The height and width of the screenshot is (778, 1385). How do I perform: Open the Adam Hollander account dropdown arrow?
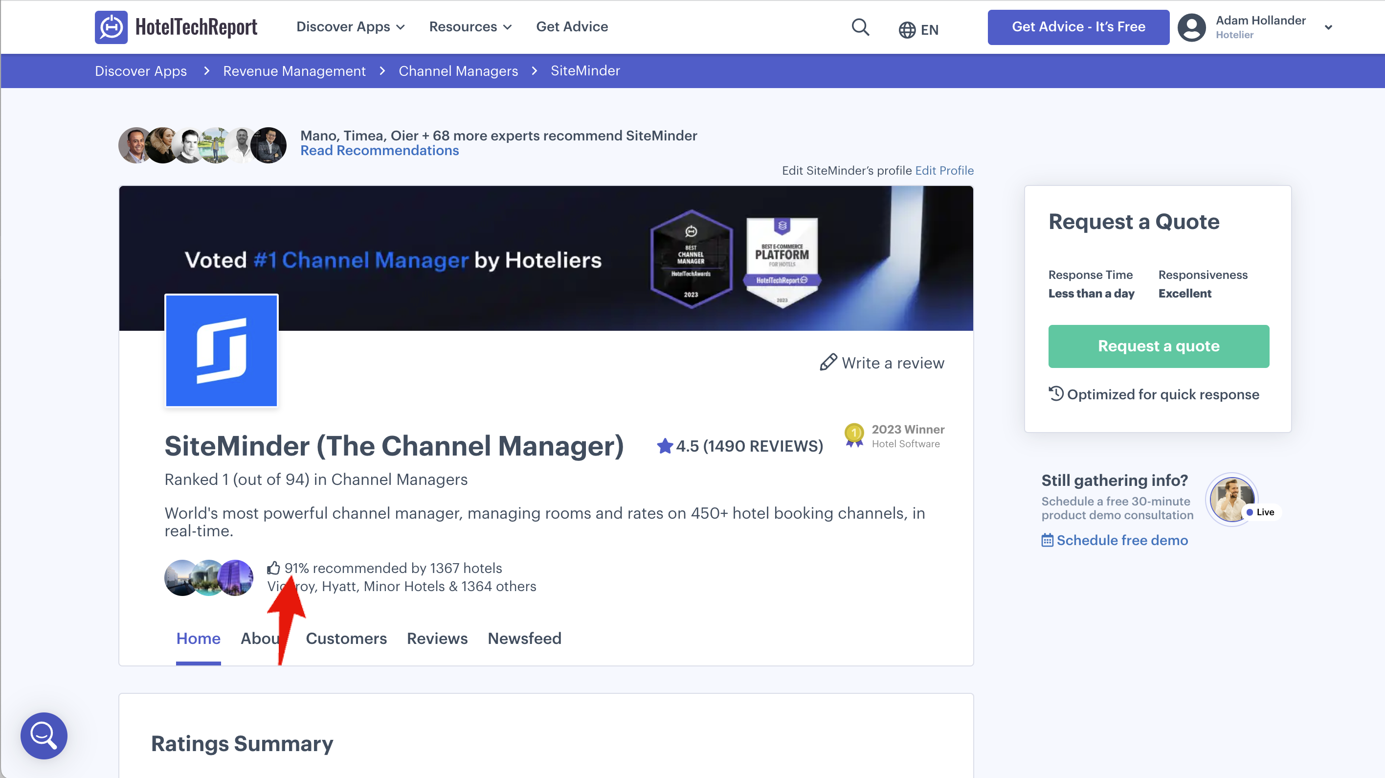coord(1328,27)
